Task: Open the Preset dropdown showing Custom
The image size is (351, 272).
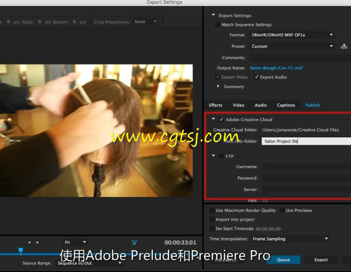Action: point(292,46)
